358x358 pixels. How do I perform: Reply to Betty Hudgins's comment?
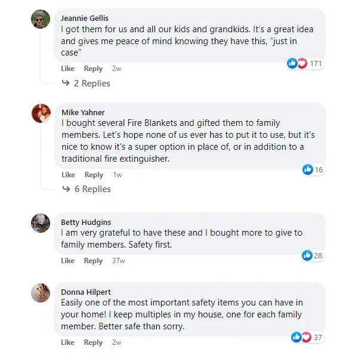[x=93, y=261]
